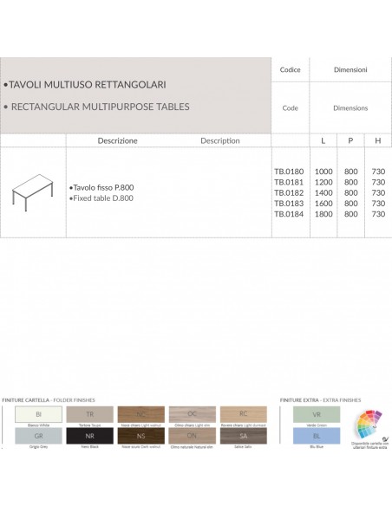Choose the RC Rovere chiaro swatch
392x506 pixels.
point(244,414)
